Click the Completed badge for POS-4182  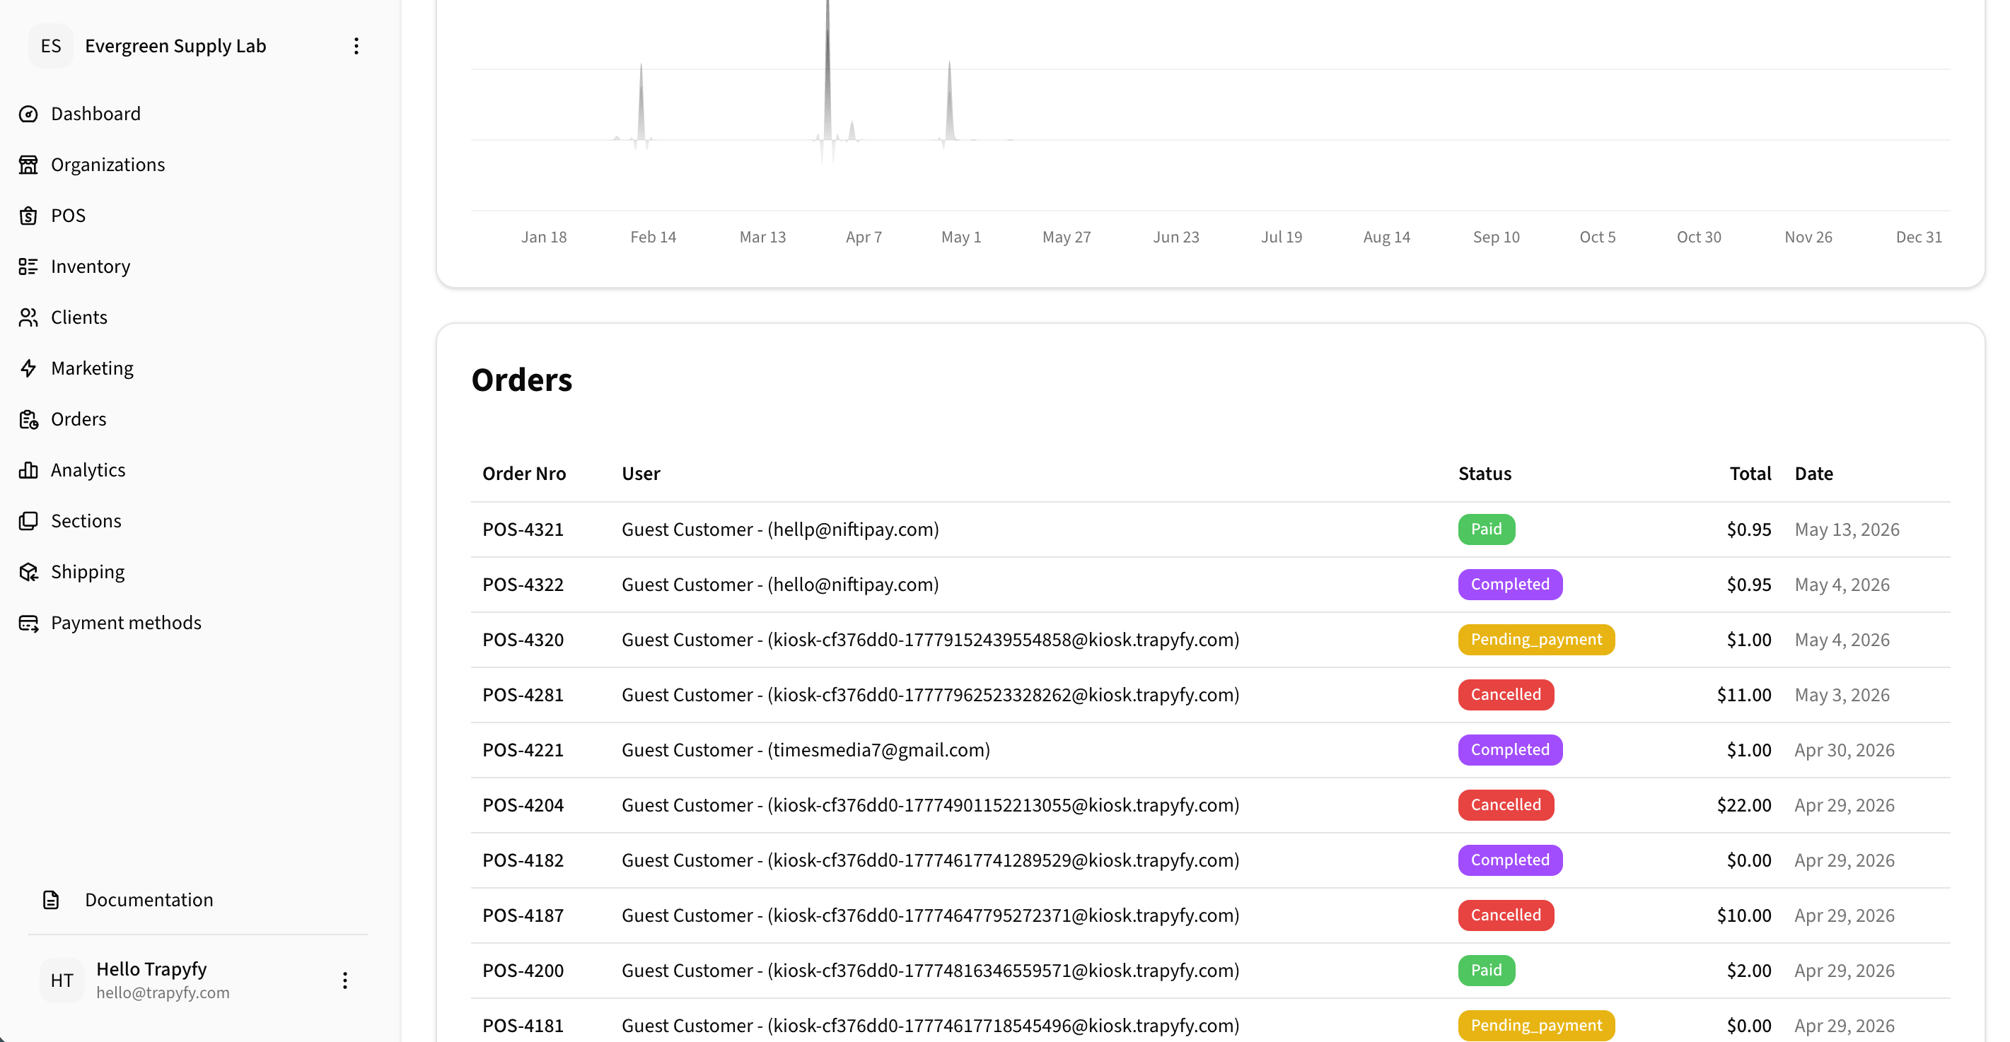point(1510,860)
